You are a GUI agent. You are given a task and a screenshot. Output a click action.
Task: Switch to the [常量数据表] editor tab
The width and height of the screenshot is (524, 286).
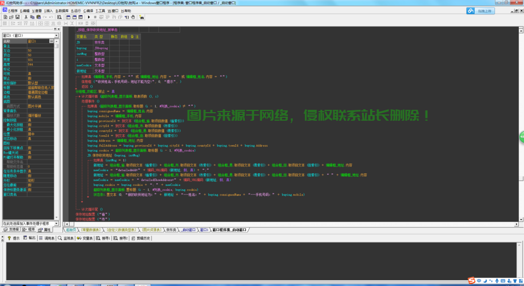[x=91, y=230]
